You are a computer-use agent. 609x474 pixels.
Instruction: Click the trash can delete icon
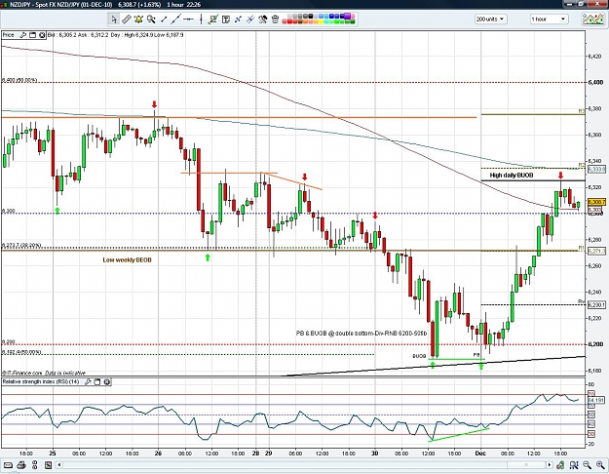[x=275, y=20]
